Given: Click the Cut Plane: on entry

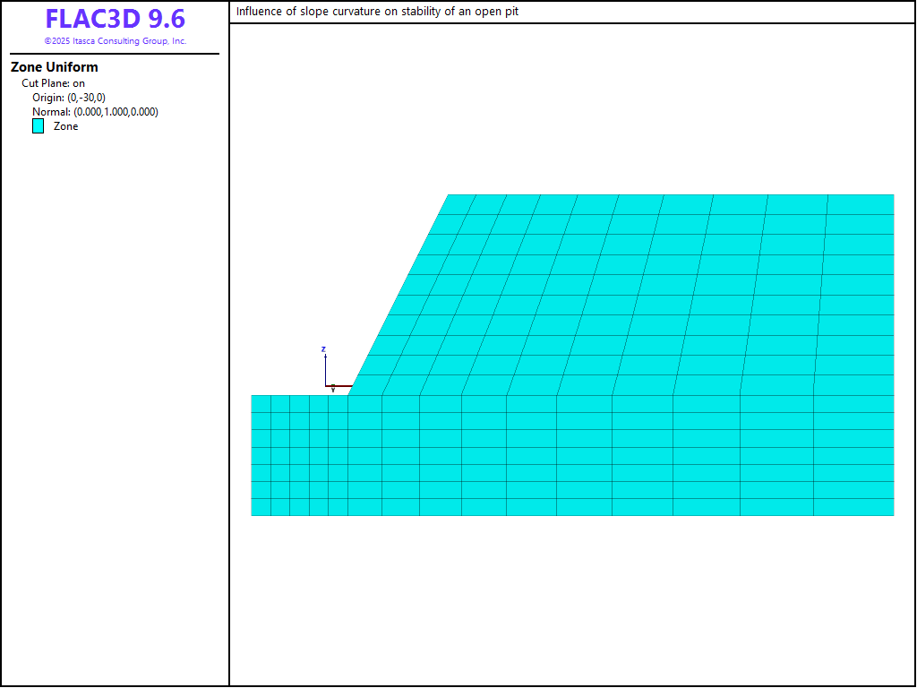Looking at the screenshot, I should [53, 83].
